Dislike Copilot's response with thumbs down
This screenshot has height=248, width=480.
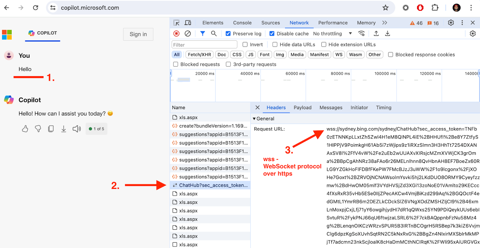38,129
